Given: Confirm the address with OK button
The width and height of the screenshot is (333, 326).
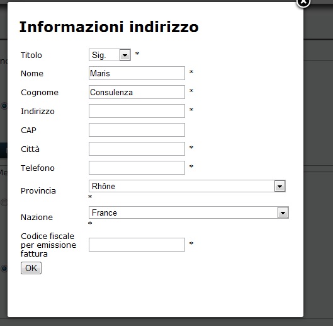Looking at the screenshot, I should 31,268.
